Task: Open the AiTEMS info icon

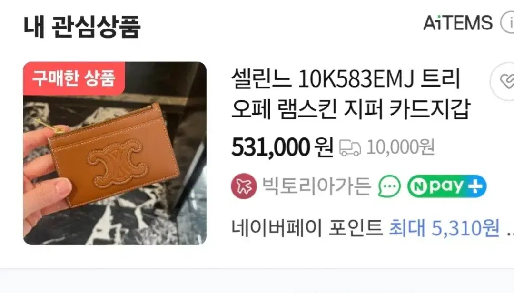Action: pyautogui.click(x=508, y=23)
